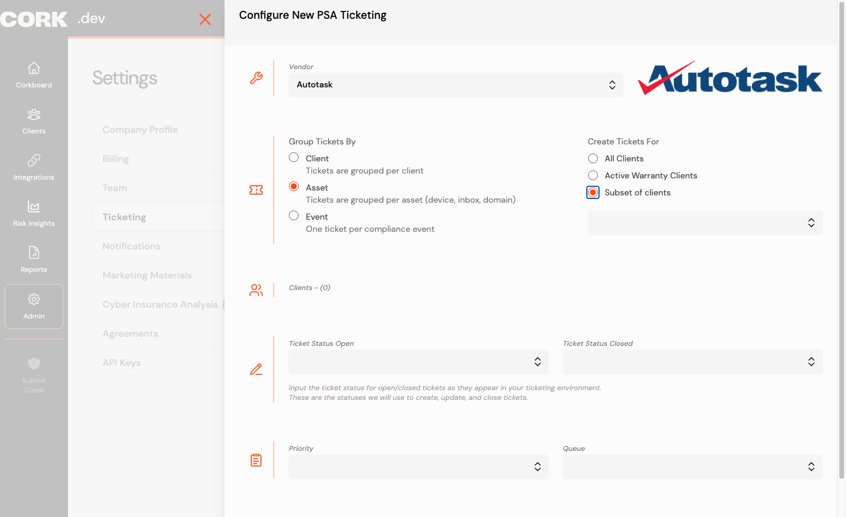Open Cyber Insurance Analysis item
The width and height of the screenshot is (846, 517).
158,305
